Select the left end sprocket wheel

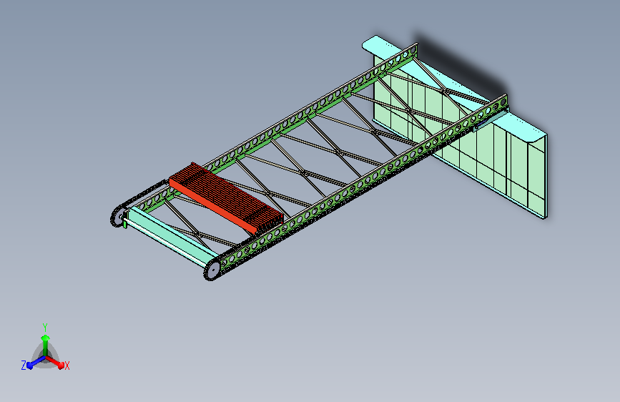click(118, 217)
